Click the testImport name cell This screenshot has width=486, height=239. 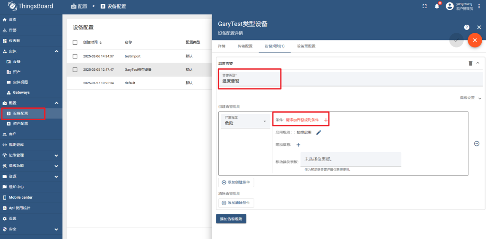point(133,56)
